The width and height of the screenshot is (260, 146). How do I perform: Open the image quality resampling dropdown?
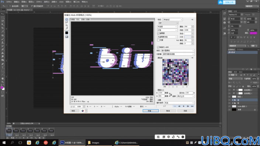(x=186, y=96)
